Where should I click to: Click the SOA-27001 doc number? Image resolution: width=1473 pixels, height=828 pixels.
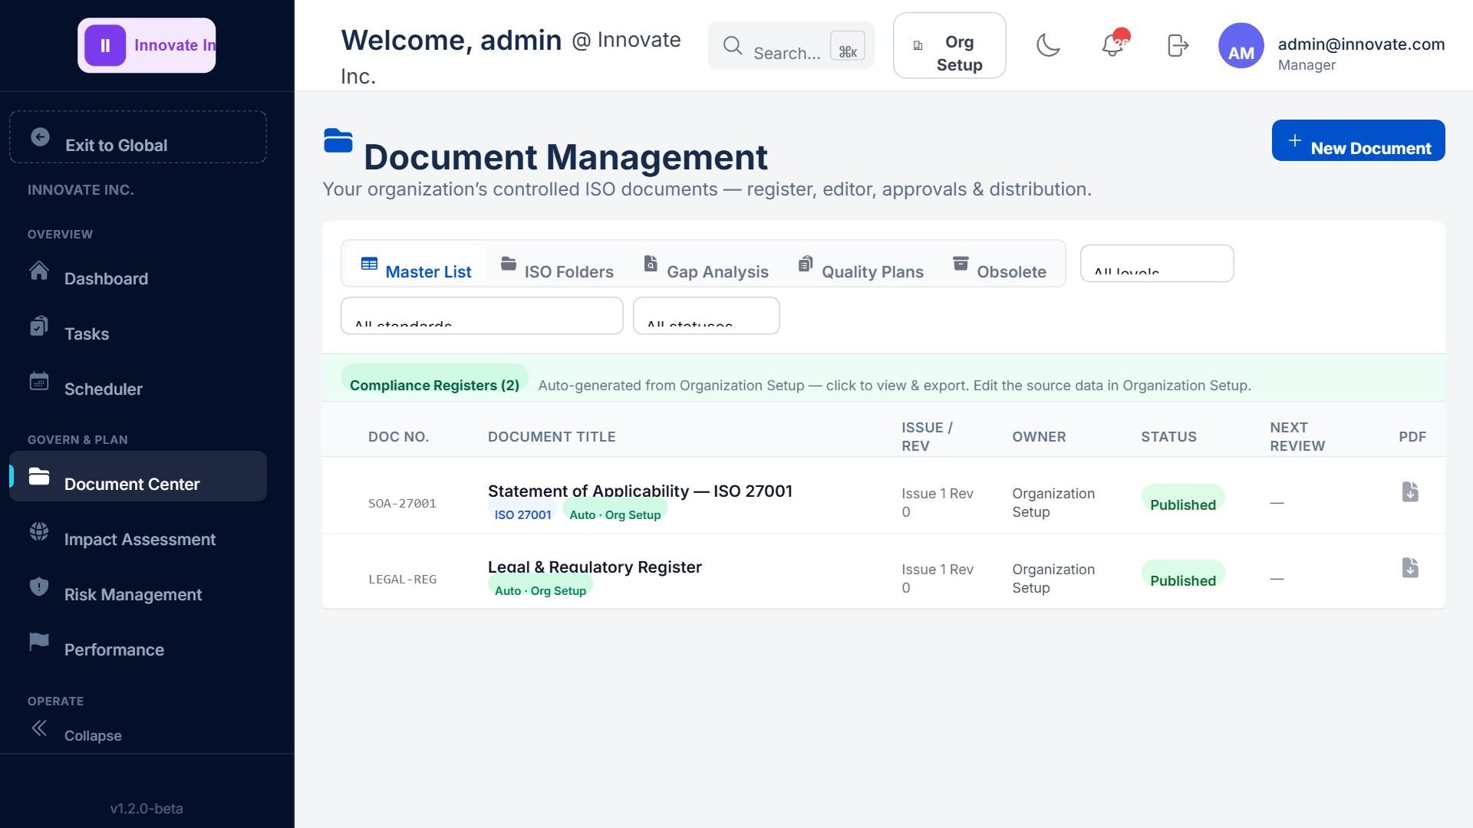[x=402, y=504]
